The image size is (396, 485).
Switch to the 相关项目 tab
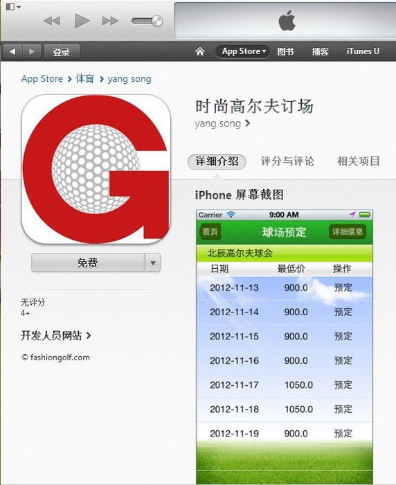pyautogui.click(x=359, y=161)
